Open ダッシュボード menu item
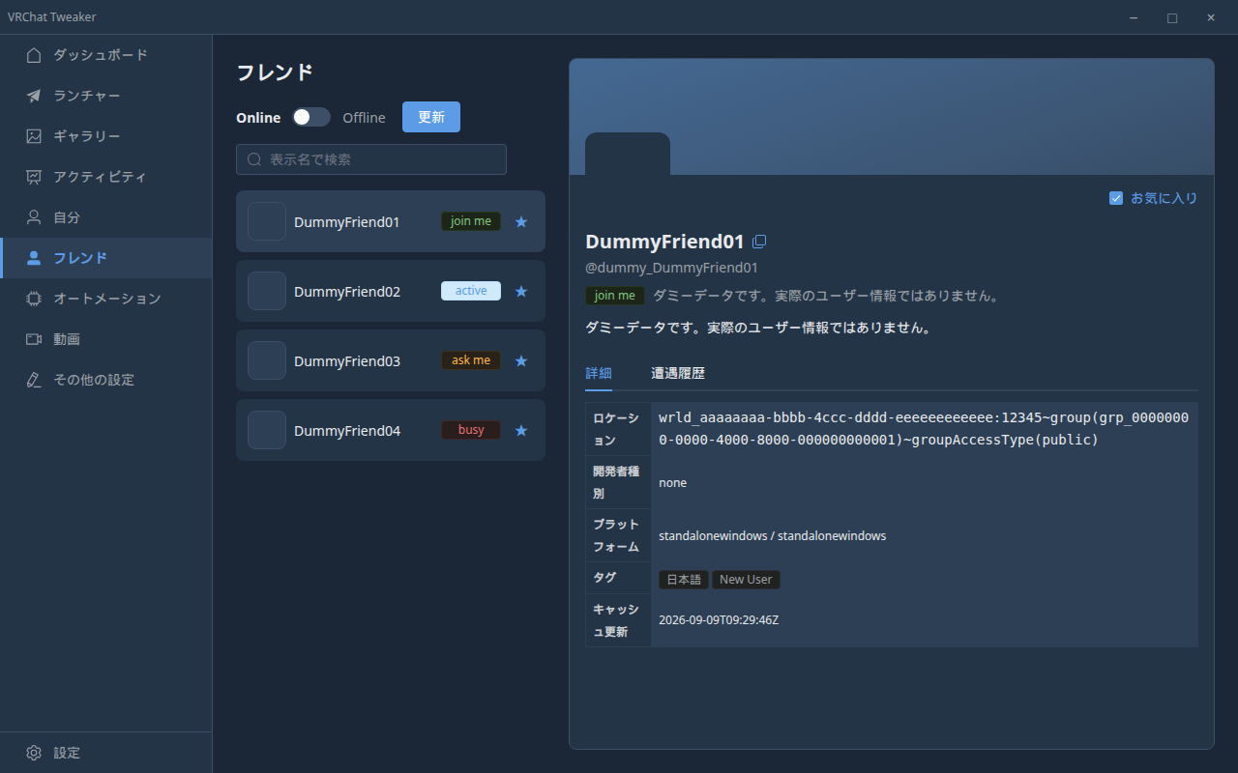The image size is (1238, 773). 106,55
